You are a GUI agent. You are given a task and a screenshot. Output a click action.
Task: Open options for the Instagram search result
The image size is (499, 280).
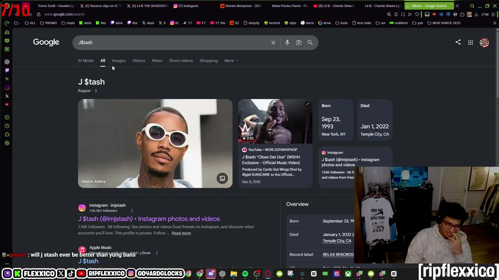coord(132,211)
